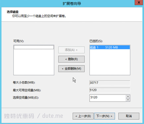The width and height of the screenshot is (144, 124).
Task: Click the 已选的(S) label
Action: [96, 41]
